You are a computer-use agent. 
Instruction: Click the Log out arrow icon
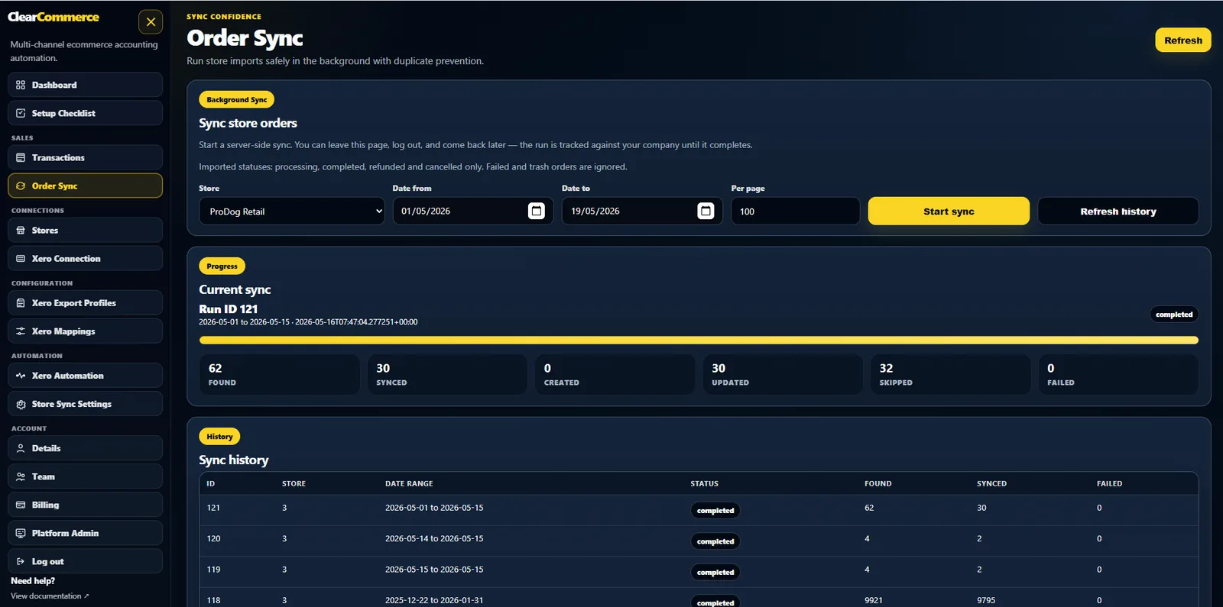coord(21,561)
